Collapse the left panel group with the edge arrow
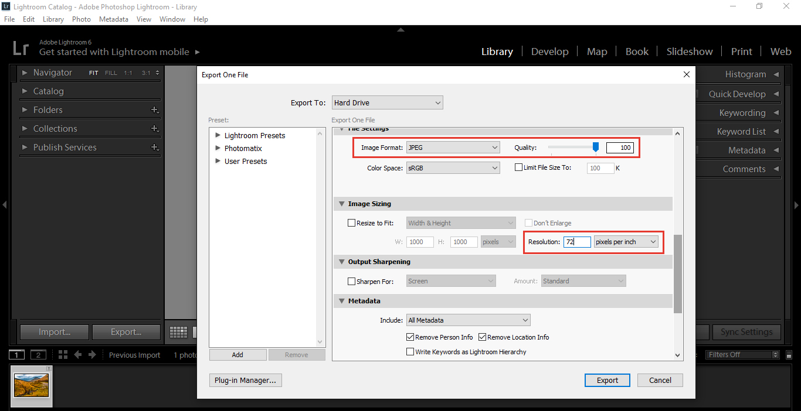This screenshot has width=801, height=411. pyautogui.click(x=4, y=205)
